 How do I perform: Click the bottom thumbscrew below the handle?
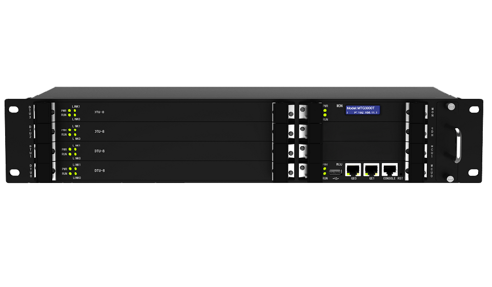450,179
